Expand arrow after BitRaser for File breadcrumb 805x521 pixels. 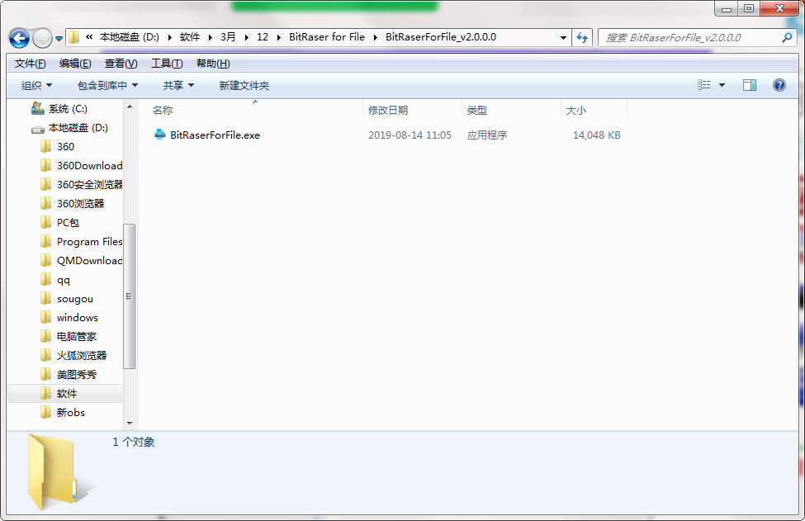[376, 37]
